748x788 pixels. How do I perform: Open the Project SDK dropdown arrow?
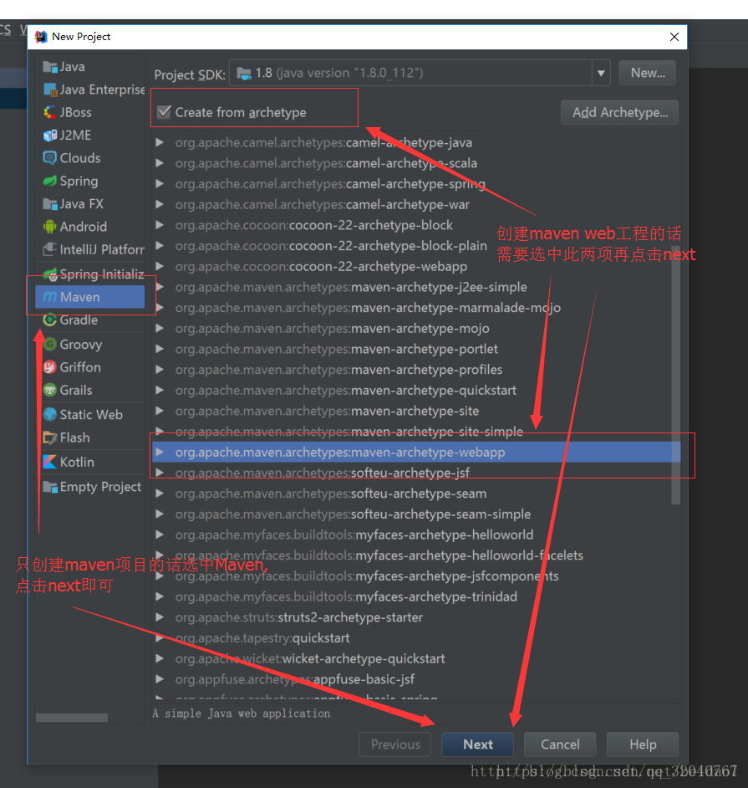[601, 74]
